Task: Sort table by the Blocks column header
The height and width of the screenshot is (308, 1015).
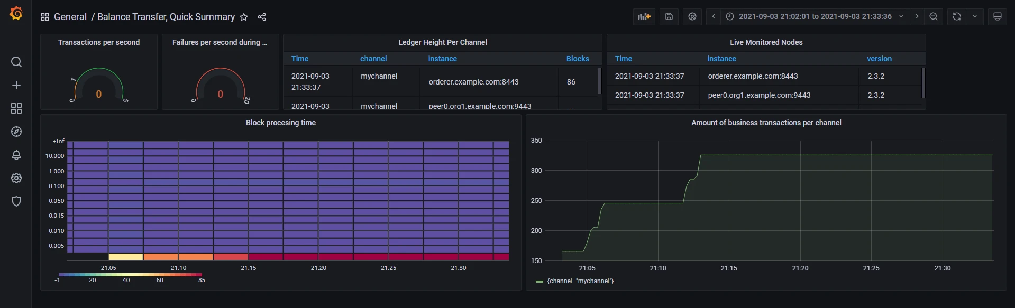Action: [577, 59]
